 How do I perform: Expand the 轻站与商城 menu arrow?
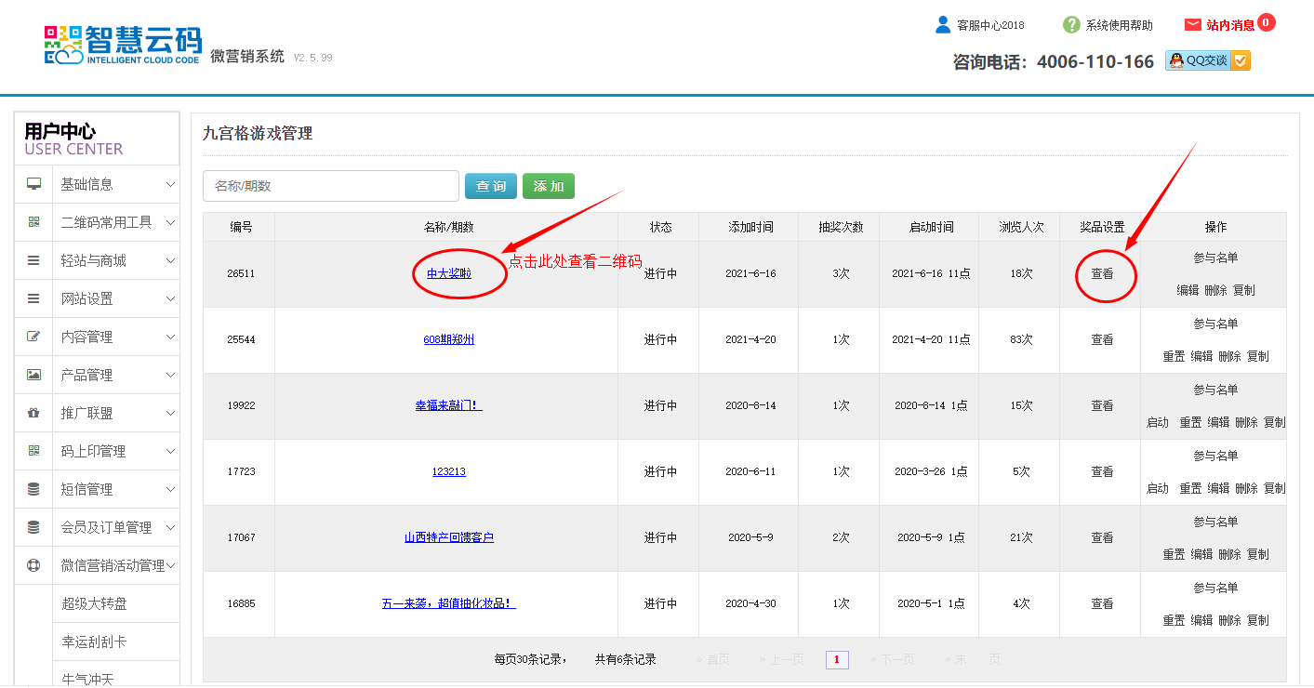(x=170, y=260)
